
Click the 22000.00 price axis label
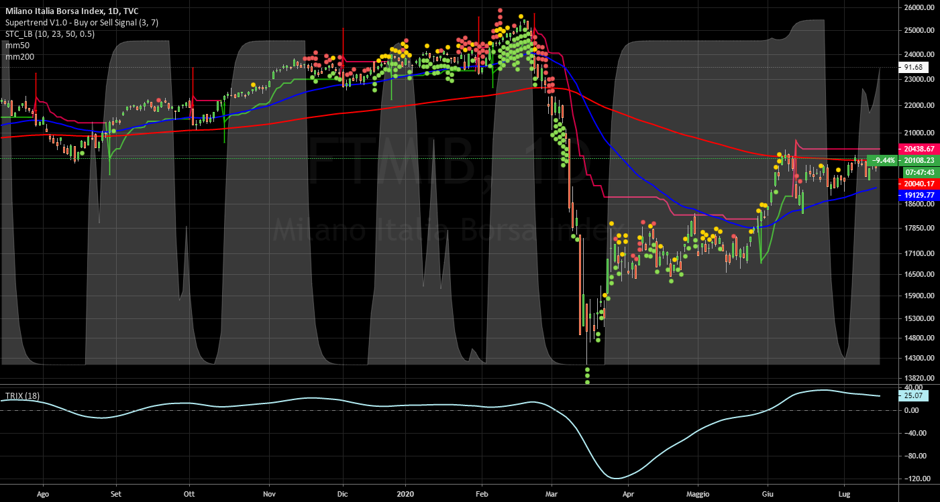coord(918,106)
